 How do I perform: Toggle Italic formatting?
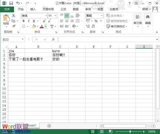[29, 21]
